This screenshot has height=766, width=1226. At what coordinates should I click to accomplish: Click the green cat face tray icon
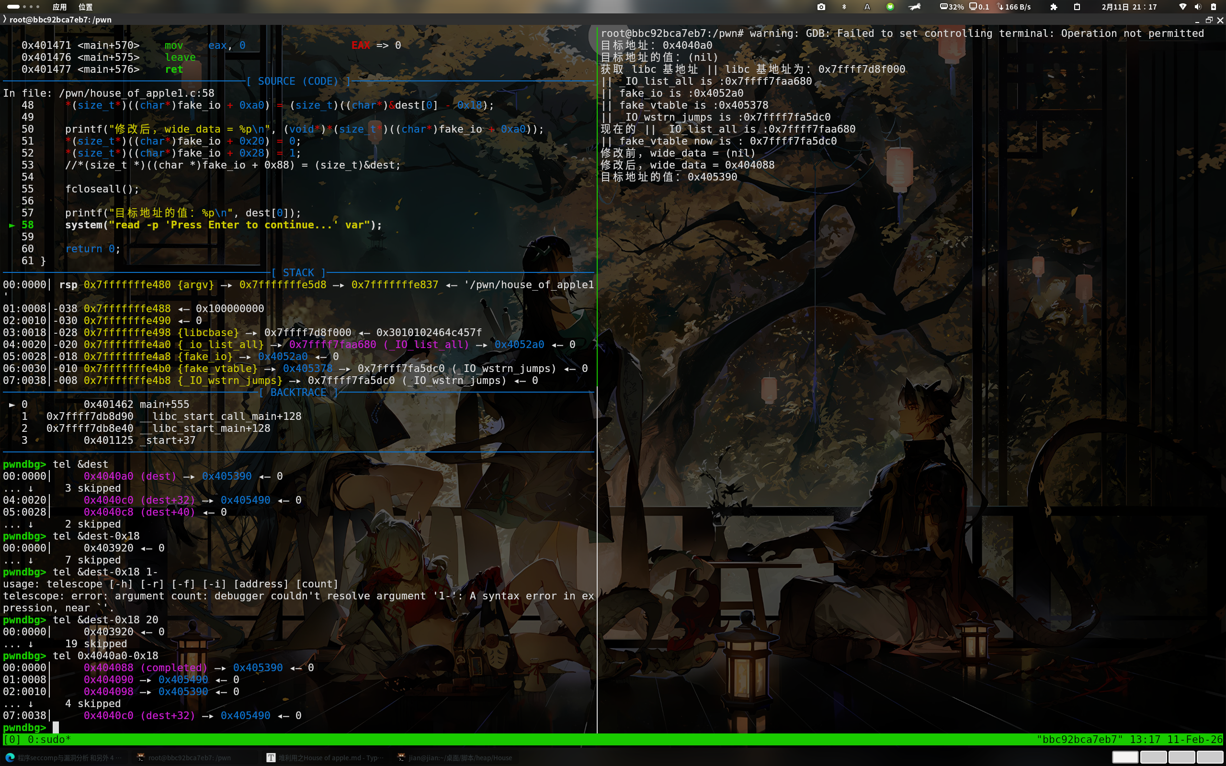[x=890, y=7]
